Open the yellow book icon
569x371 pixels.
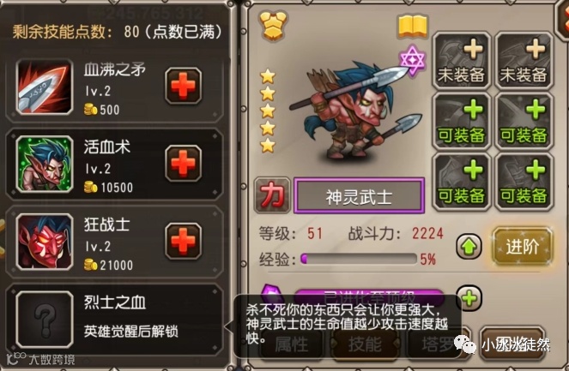[x=413, y=27]
